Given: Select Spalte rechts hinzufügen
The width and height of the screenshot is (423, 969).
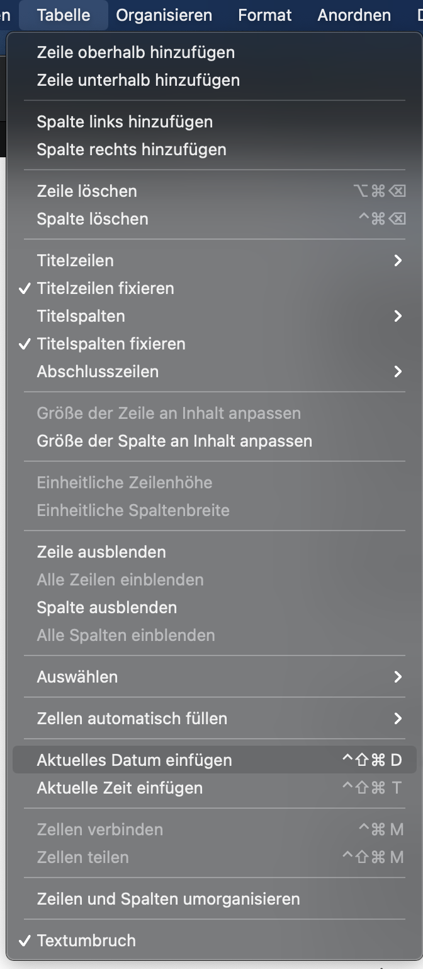Looking at the screenshot, I should pyautogui.click(x=132, y=150).
